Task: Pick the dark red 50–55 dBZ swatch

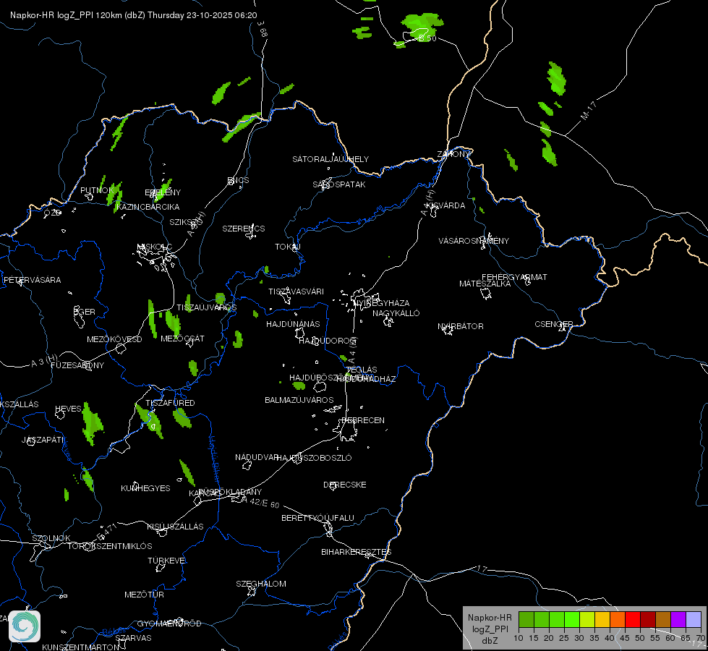Action: coord(648,619)
